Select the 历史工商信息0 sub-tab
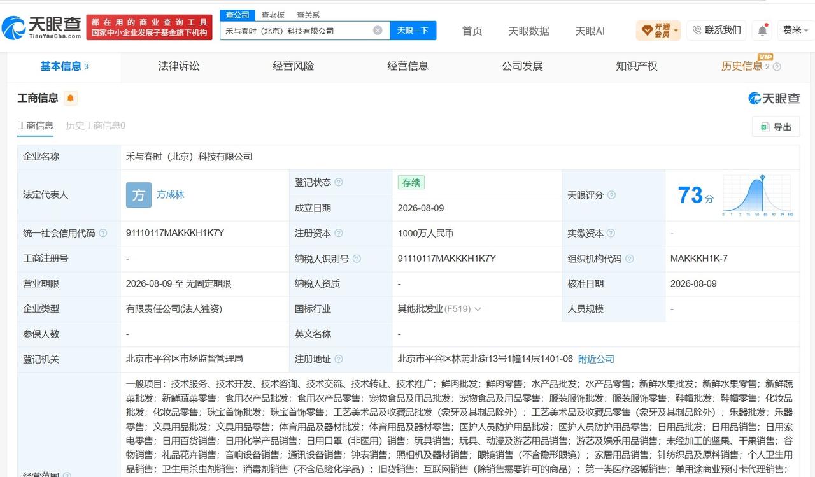Image resolution: width=815 pixels, height=477 pixels. click(96, 125)
